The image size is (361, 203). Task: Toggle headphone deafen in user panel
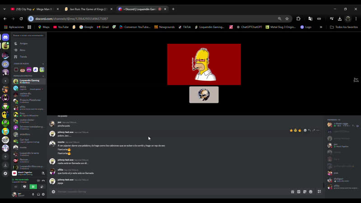38,194
